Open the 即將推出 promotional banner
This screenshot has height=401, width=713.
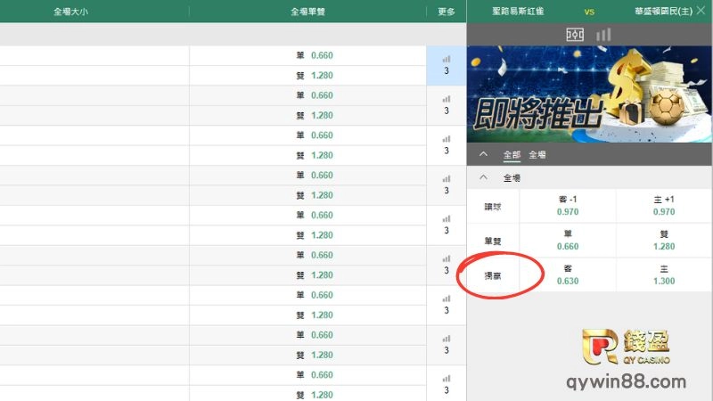tap(589, 94)
